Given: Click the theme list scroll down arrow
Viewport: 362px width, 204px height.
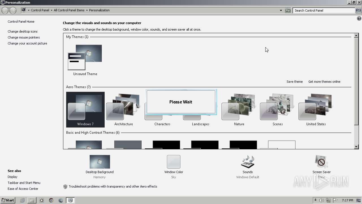Looking at the screenshot, I should 356,146.
